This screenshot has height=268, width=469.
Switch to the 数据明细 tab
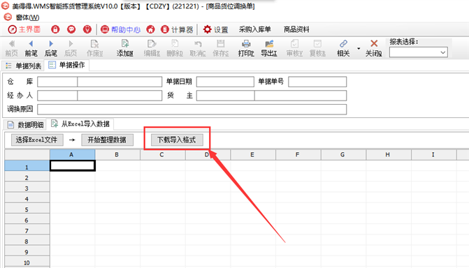click(x=25, y=125)
